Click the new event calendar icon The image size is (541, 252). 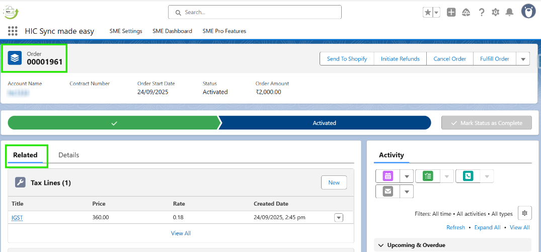(x=388, y=176)
